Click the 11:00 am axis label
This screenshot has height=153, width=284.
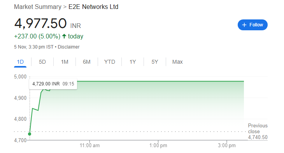pos(89,145)
